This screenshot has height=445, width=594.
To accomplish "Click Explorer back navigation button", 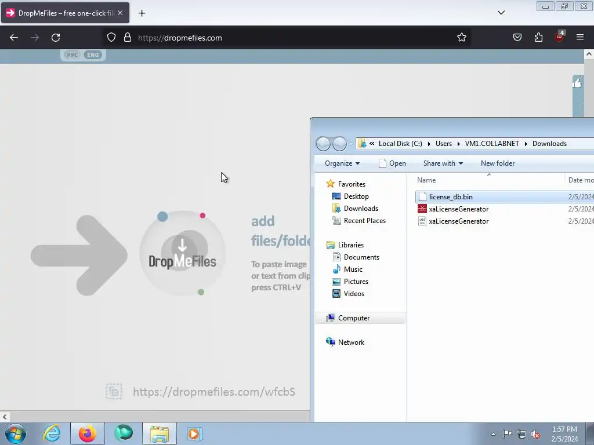I will 323,144.
